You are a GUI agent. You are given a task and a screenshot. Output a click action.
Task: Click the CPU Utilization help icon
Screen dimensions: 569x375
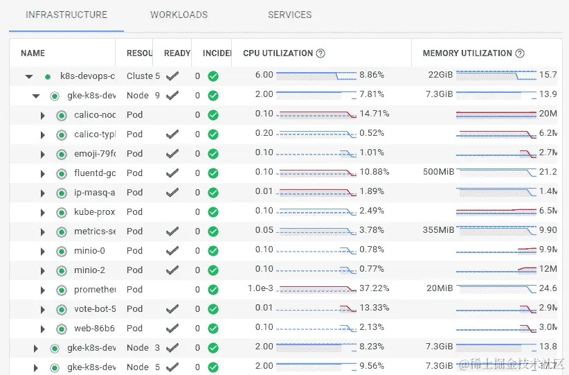click(x=320, y=53)
